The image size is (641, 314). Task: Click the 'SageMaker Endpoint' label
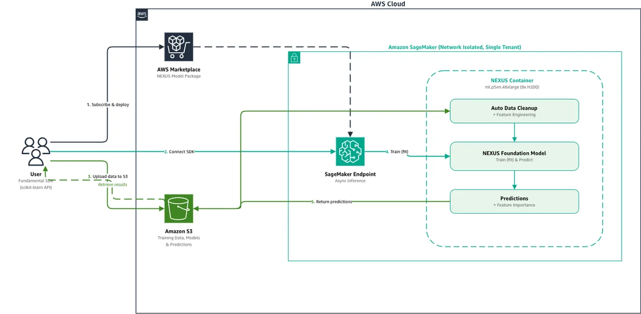point(350,174)
